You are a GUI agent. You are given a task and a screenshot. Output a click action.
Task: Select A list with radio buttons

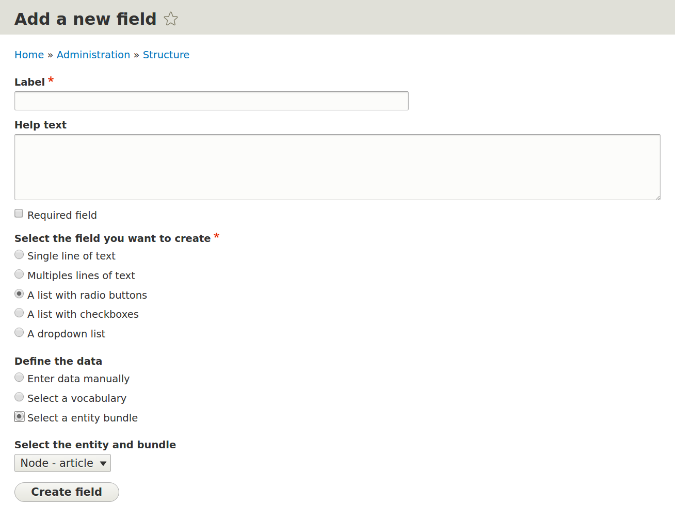[x=19, y=294]
